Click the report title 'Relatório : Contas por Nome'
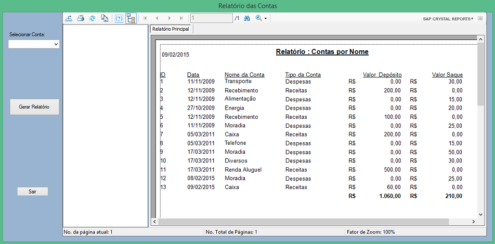 click(x=322, y=52)
